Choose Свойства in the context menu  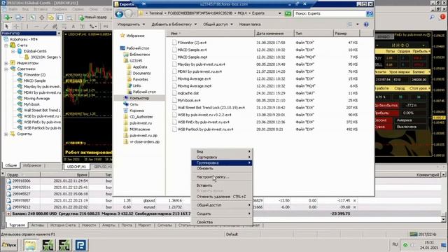tap(222, 222)
